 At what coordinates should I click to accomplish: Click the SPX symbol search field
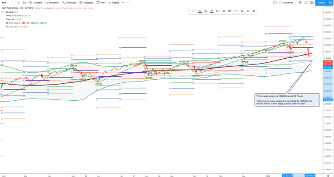[5, 3]
